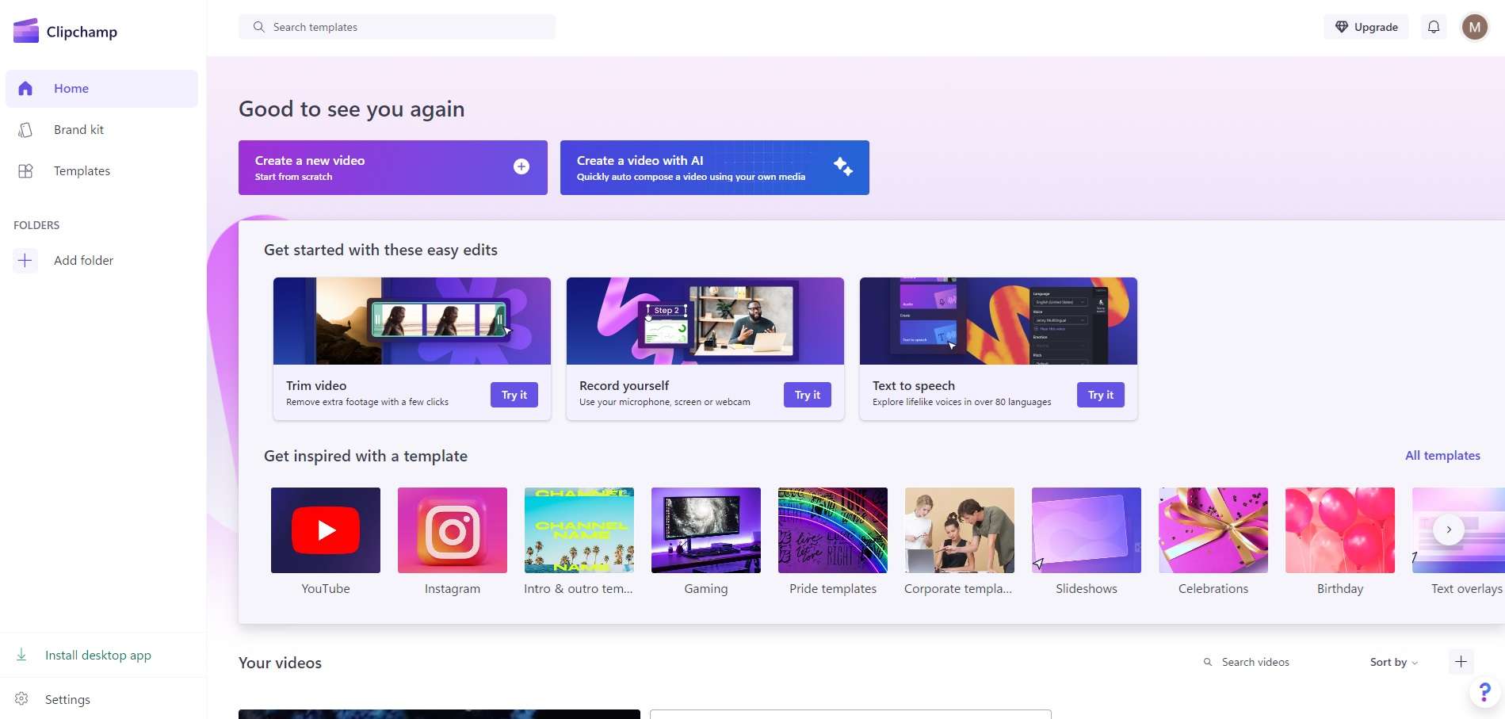Screen dimensions: 1505x719
Task: Open the notifications bell
Action: (x=1434, y=27)
